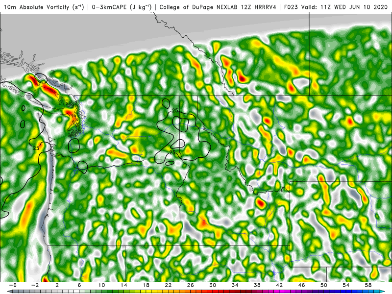Click the 'F023' forecast hour label
Viewport: 392px width, 294px height.
click(291, 7)
